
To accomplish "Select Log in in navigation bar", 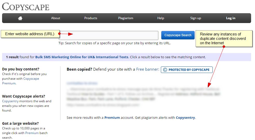I will pyautogui.click(x=231, y=18).
